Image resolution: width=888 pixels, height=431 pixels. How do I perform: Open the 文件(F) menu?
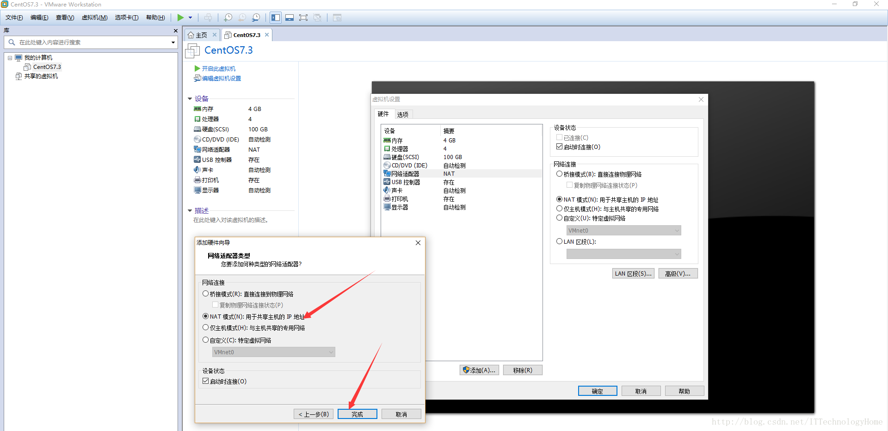[x=14, y=18]
